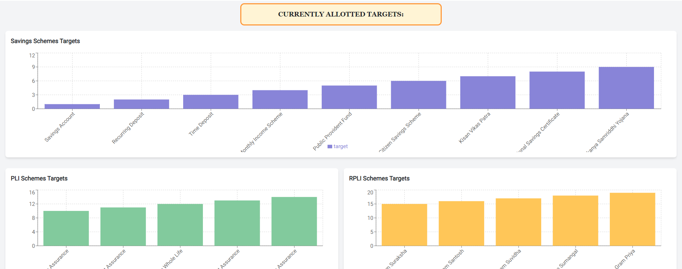
Task: Select the Savings Account bar
Action: 72,107
